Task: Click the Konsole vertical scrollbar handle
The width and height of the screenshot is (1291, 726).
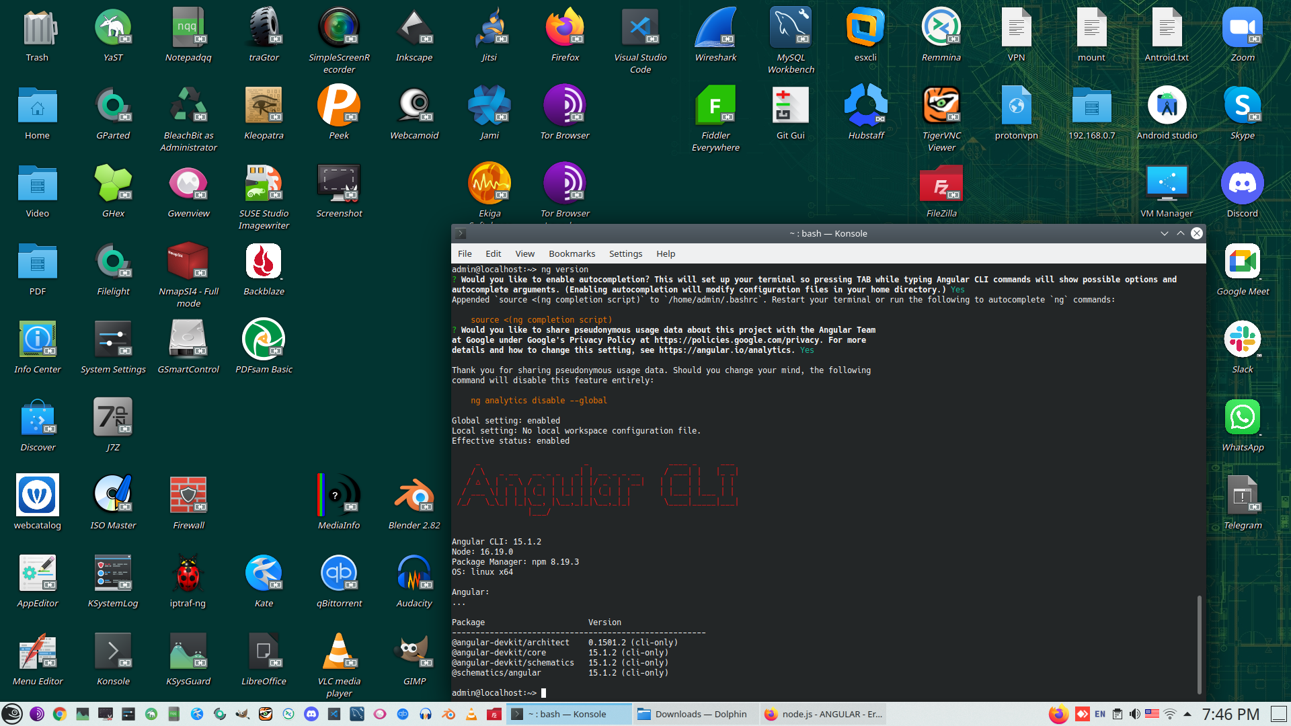Action: click(x=1199, y=644)
